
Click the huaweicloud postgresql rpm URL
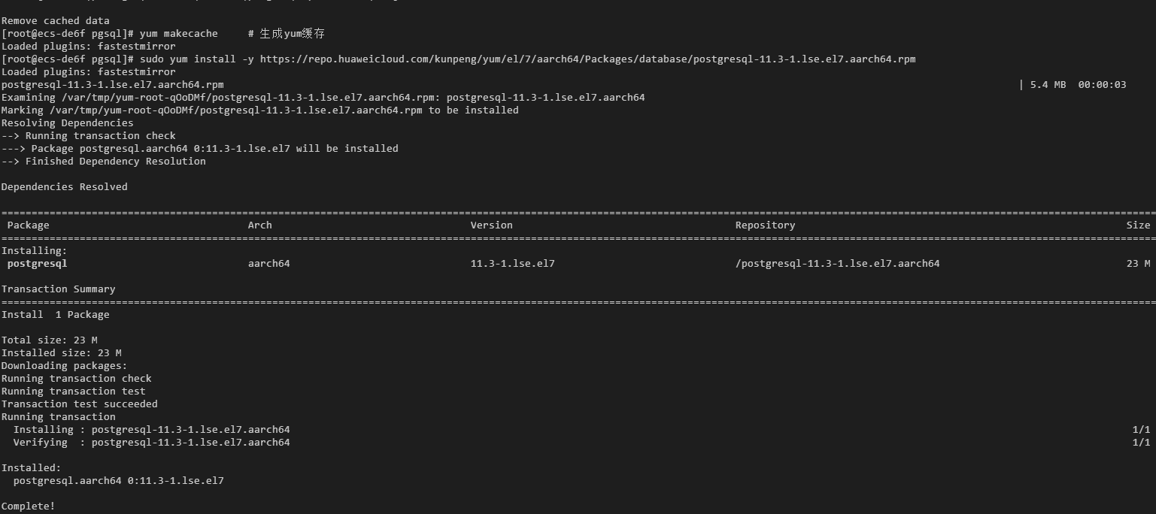pyautogui.click(x=587, y=59)
